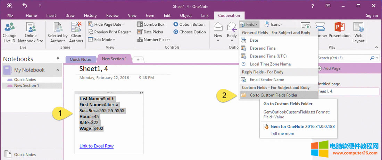Viewport: 382px width, 160px height.
Task: Insert an Option Button radio control
Action: (x=189, y=24)
